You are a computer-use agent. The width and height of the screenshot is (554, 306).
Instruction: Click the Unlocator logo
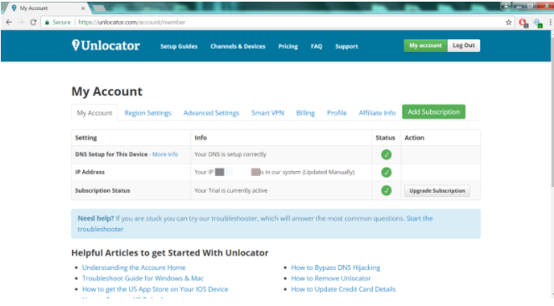click(x=106, y=45)
